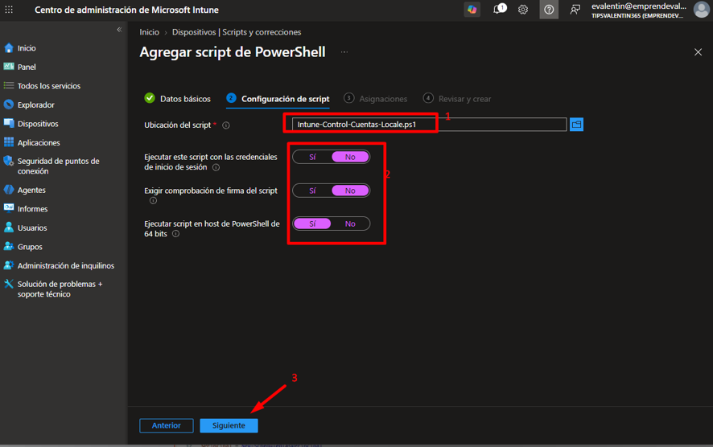
Task: Collapse the left navigation menu
Action: (x=119, y=30)
